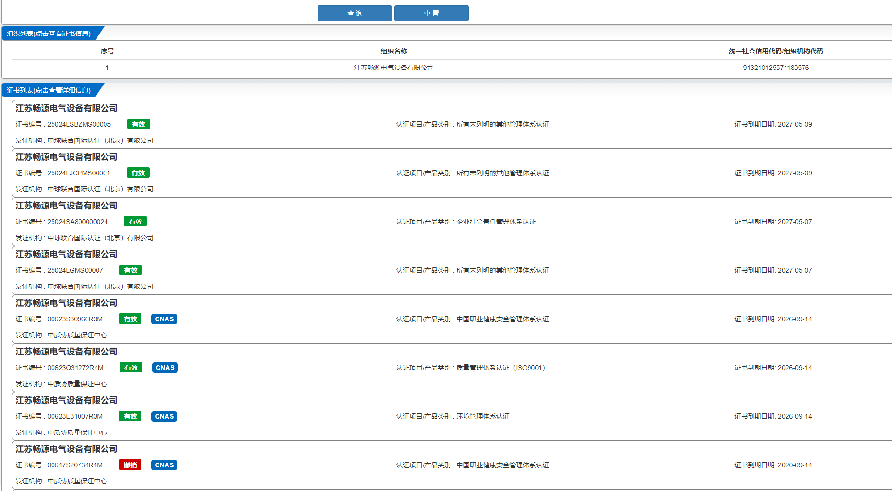Select 企业社会责任管理体系认证 certification category text
The height and width of the screenshot is (491, 892).
click(x=496, y=222)
